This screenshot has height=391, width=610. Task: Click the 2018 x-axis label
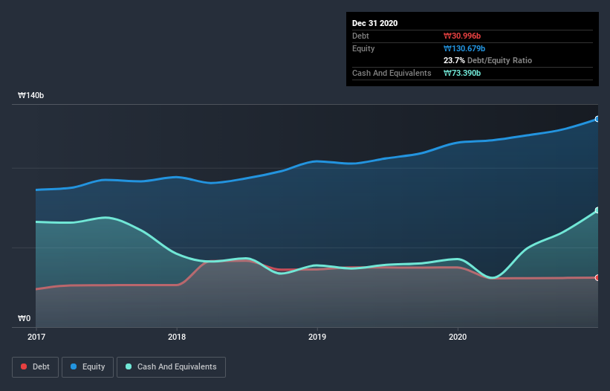pos(177,337)
